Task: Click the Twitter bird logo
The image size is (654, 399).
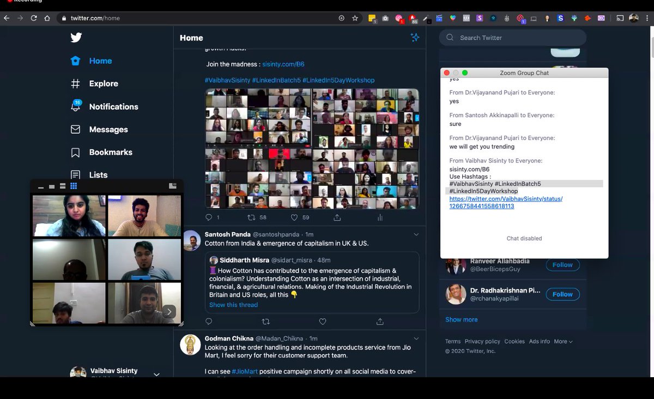Action: click(76, 37)
